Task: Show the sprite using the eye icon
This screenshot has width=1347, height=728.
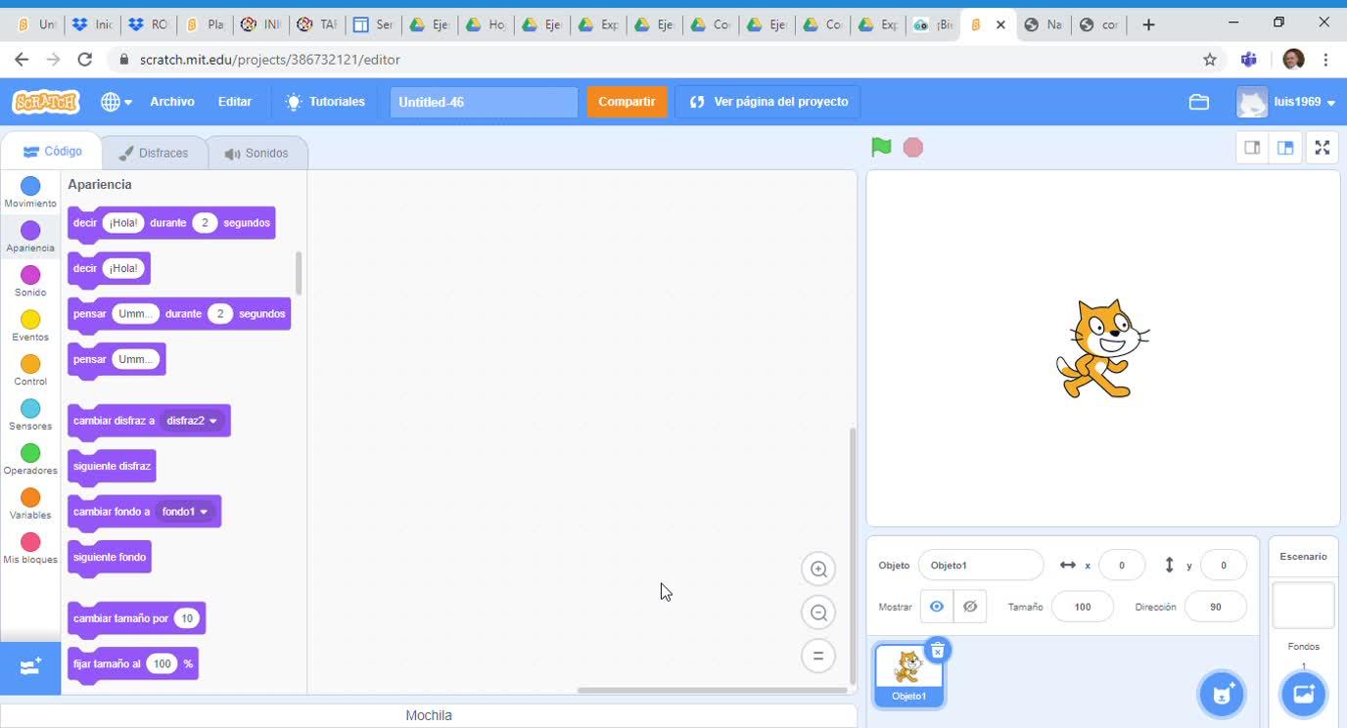Action: (937, 607)
